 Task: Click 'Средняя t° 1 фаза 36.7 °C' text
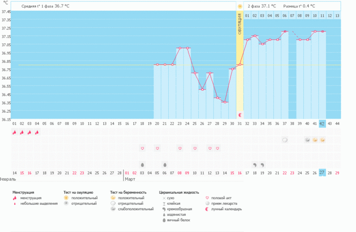(x=45, y=6)
